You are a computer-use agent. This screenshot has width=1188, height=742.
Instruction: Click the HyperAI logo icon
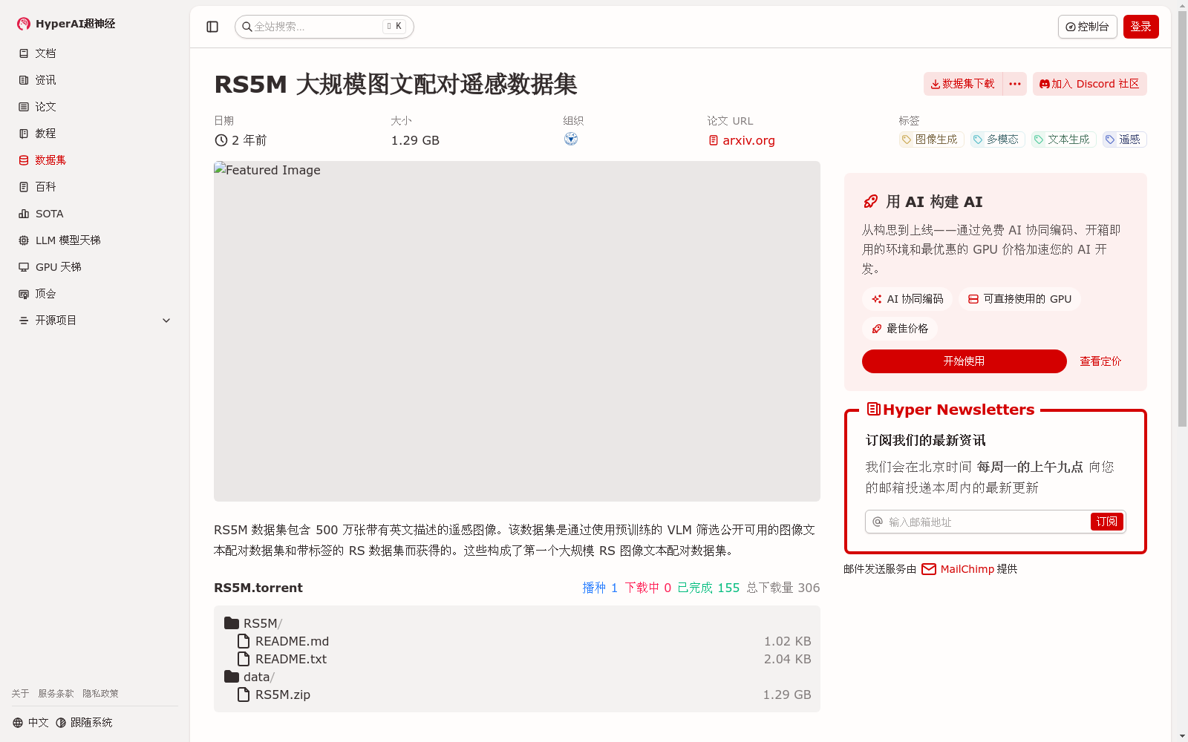point(23,23)
